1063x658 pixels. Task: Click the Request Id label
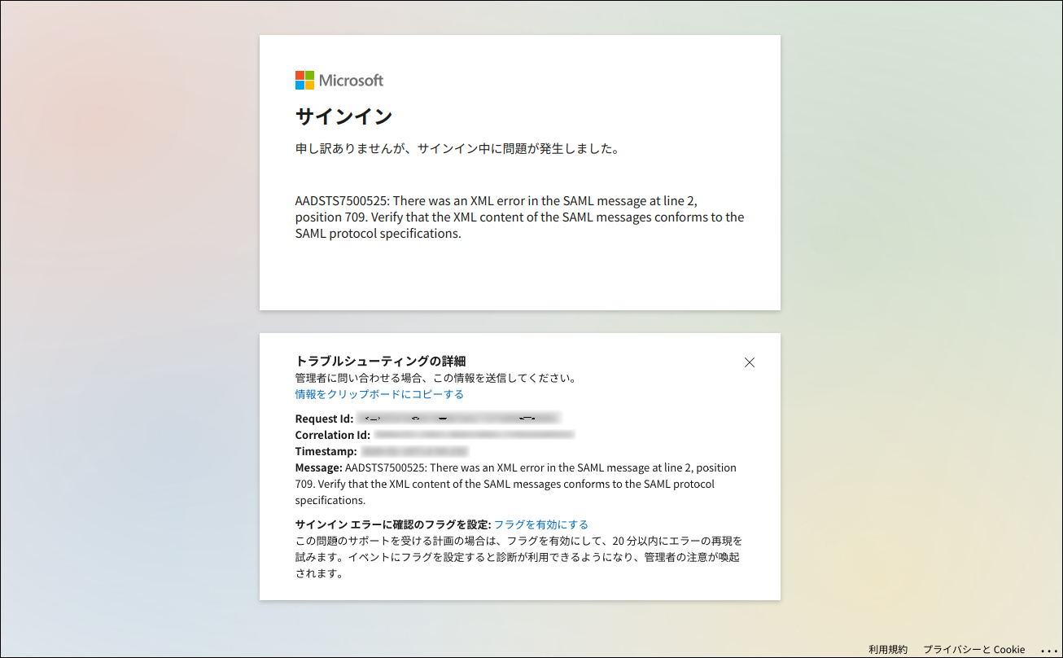point(324,419)
